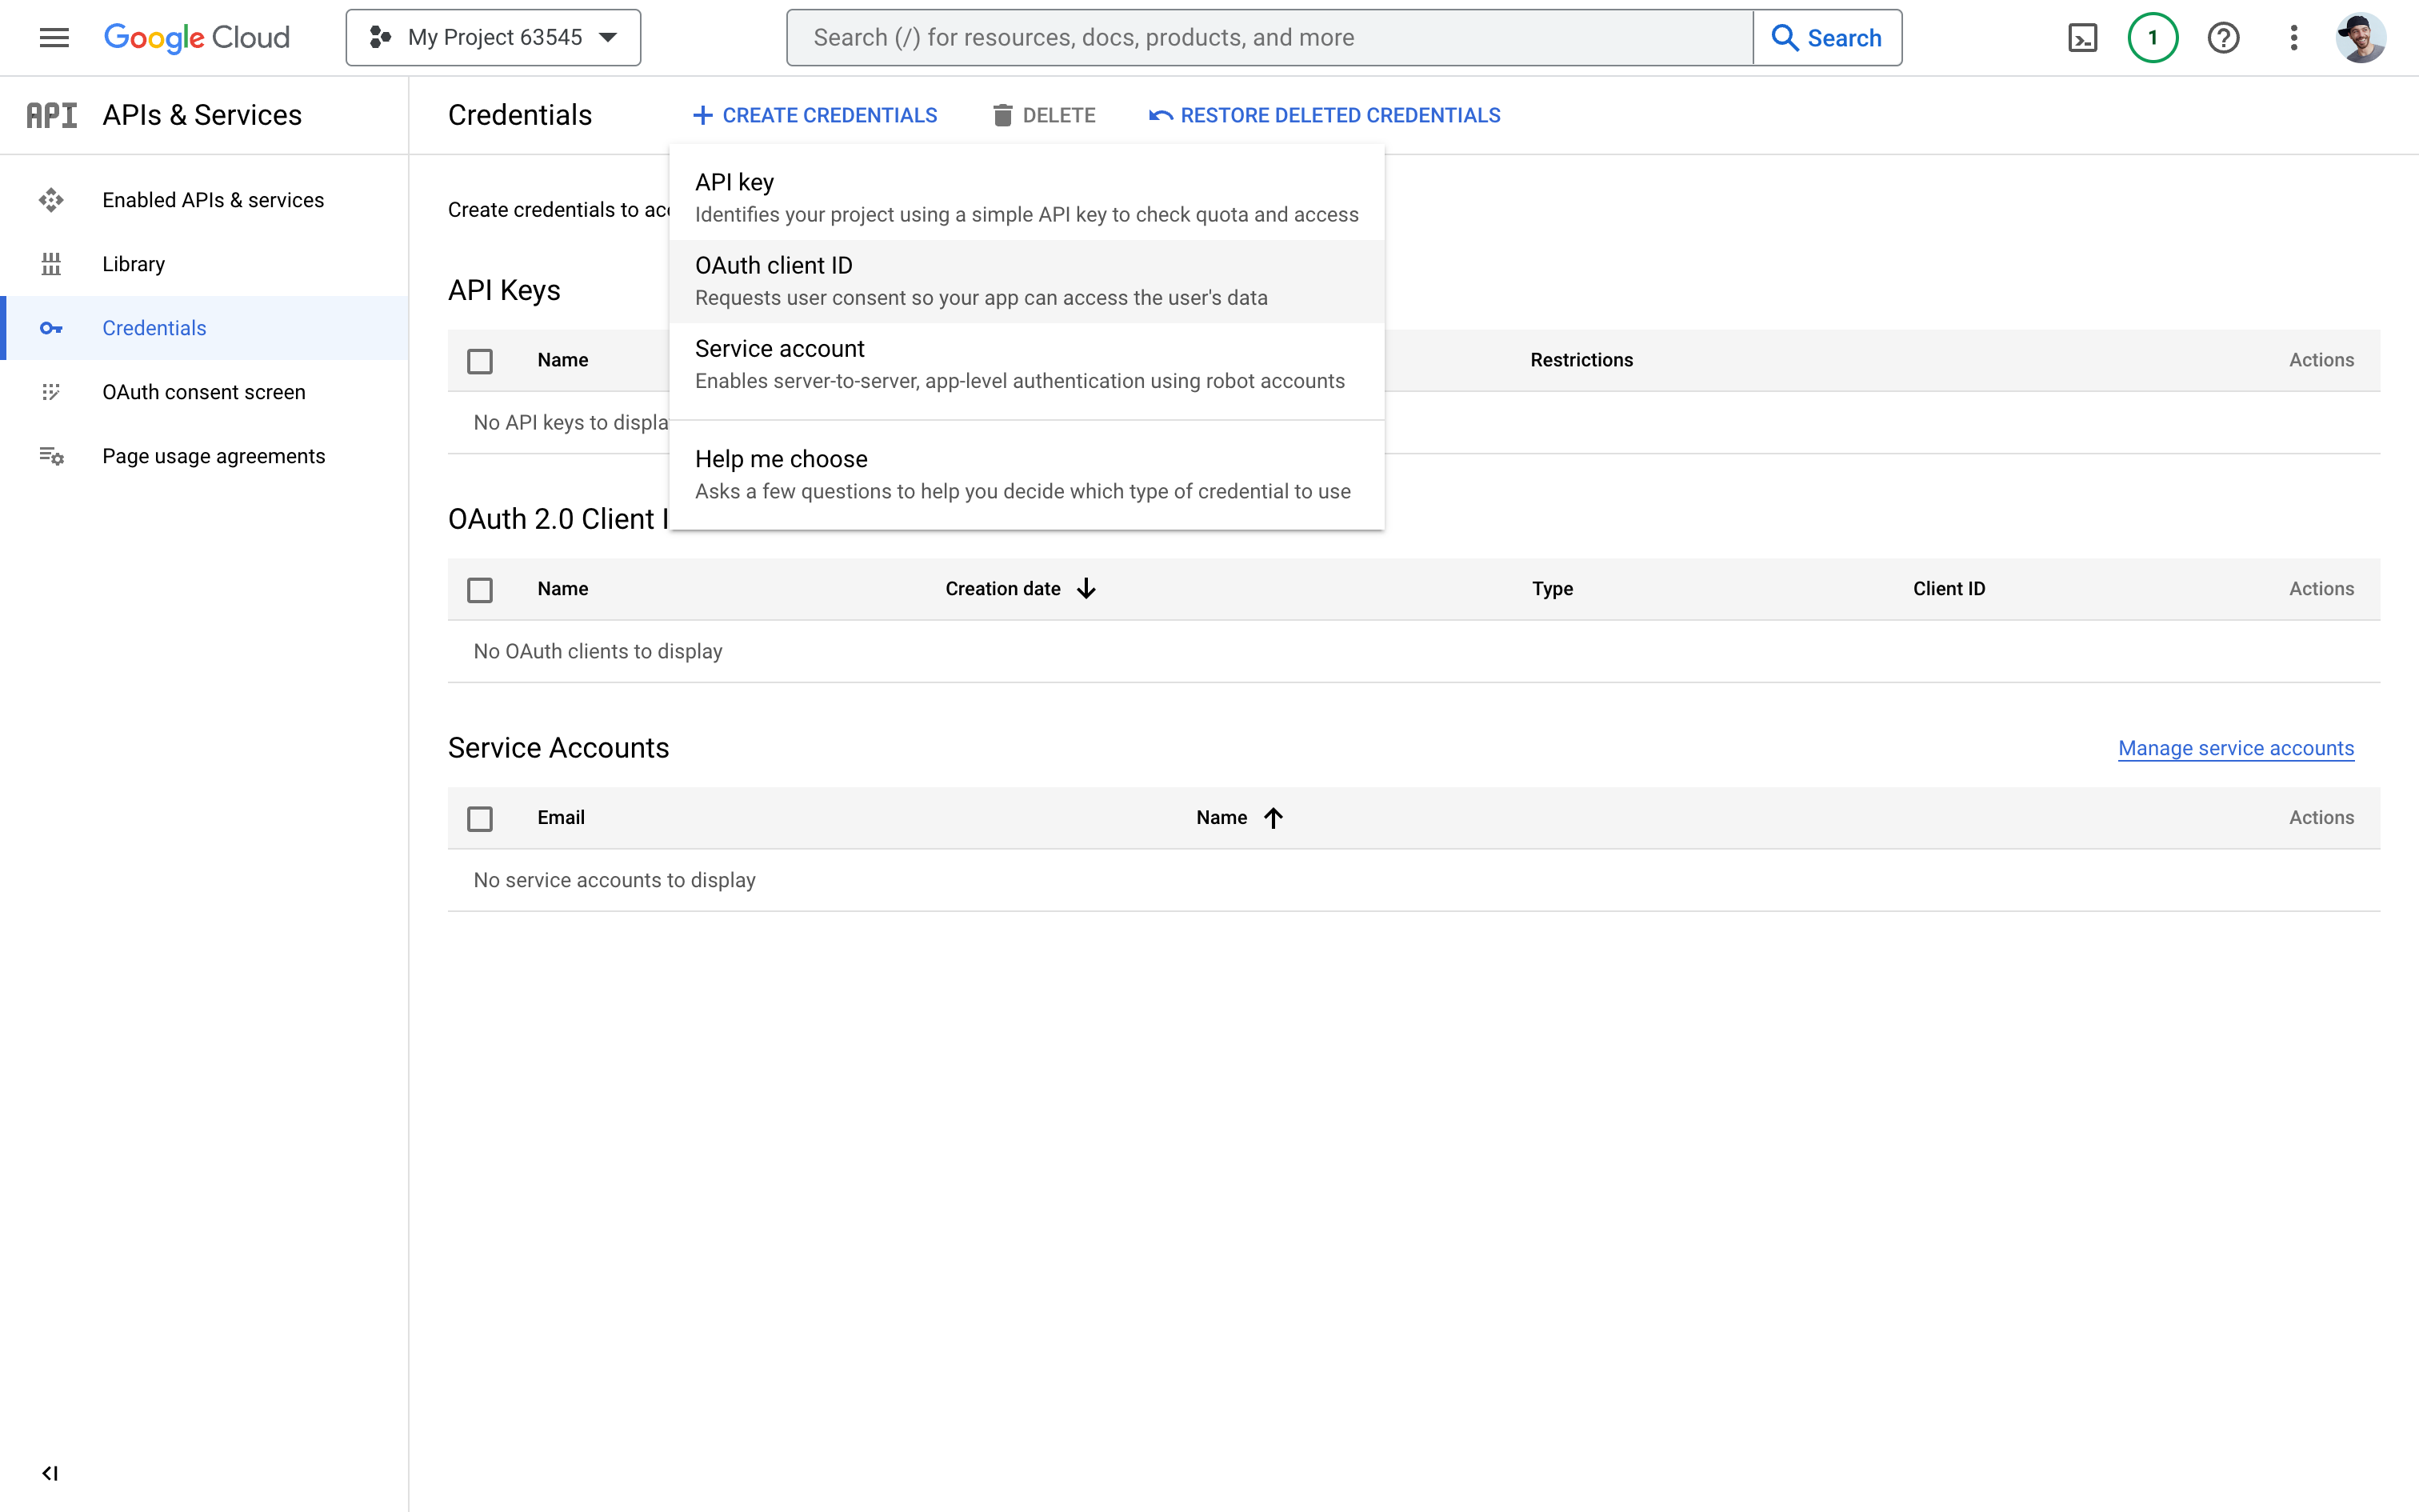Click the user profile avatar
Image resolution: width=2419 pixels, height=1512 pixels.
click(2362, 37)
